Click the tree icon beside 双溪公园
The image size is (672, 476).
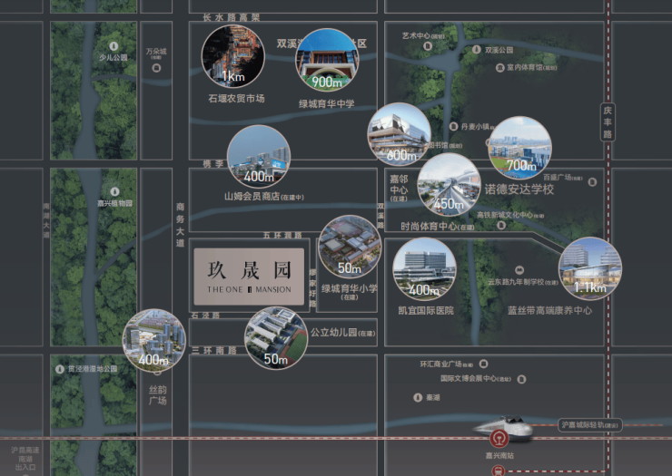[x=476, y=50]
